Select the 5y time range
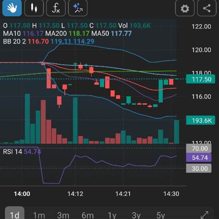219x219 pixels. [x=161, y=215]
